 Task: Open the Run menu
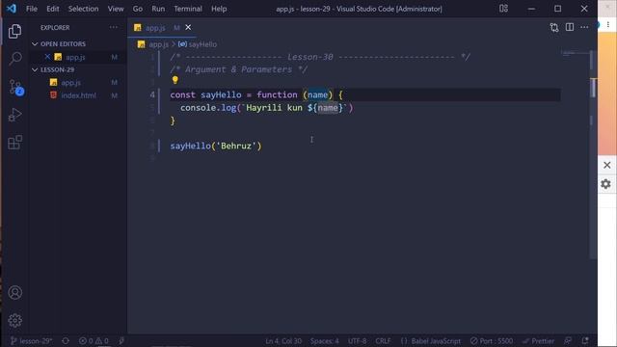[x=158, y=9]
